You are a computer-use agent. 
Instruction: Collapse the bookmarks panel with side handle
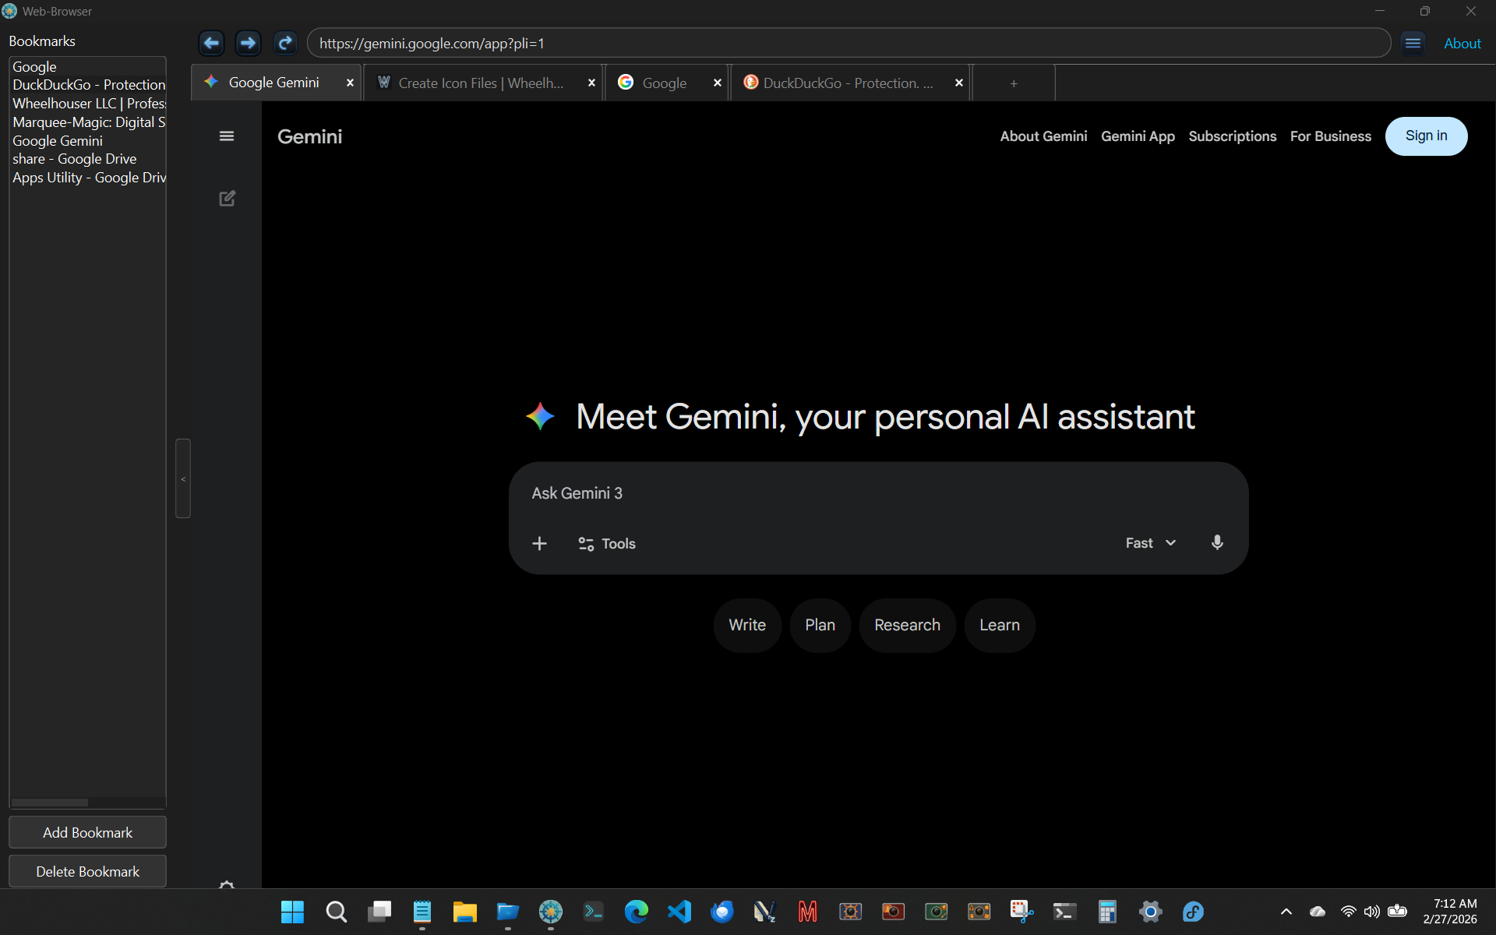[x=183, y=478]
